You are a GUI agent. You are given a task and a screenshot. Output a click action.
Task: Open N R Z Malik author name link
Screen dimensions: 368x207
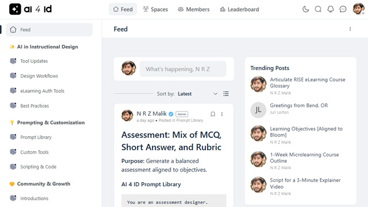(x=152, y=114)
